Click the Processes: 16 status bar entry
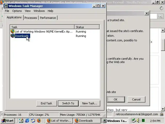This screenshot has height=124, width=165. 16,115
